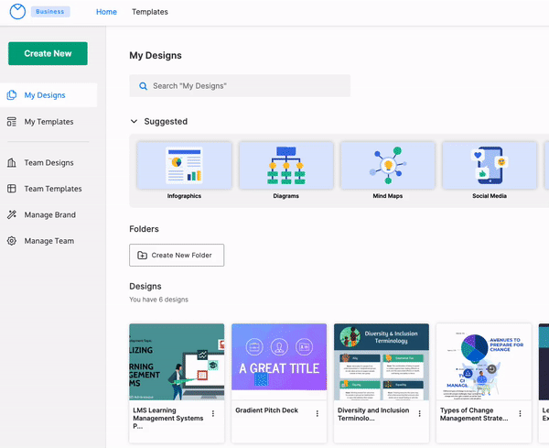Select My Designs in the sidebar
This screenshot has width=549, height=448.
point(48,95)
